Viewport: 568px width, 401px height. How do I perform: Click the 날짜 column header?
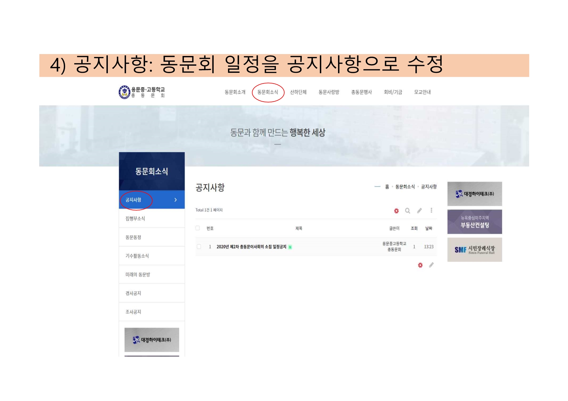pos(429,228)
